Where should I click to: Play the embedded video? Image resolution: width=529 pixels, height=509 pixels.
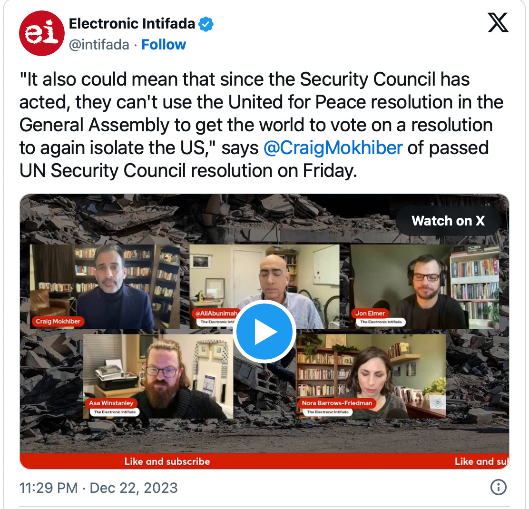click(x=264, y=332)
